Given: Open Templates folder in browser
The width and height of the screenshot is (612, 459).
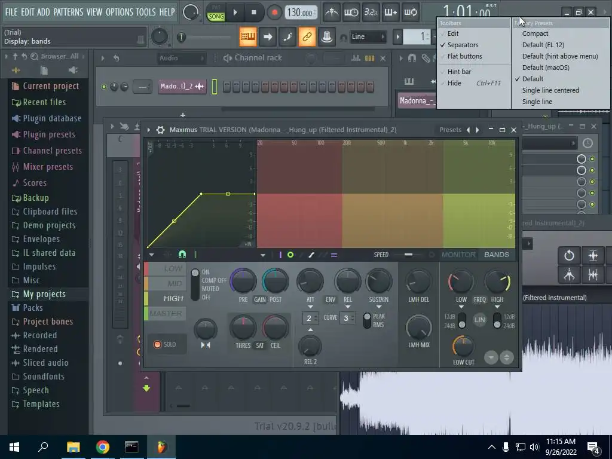Looking at the screenshot, I should tap(41, 404).
